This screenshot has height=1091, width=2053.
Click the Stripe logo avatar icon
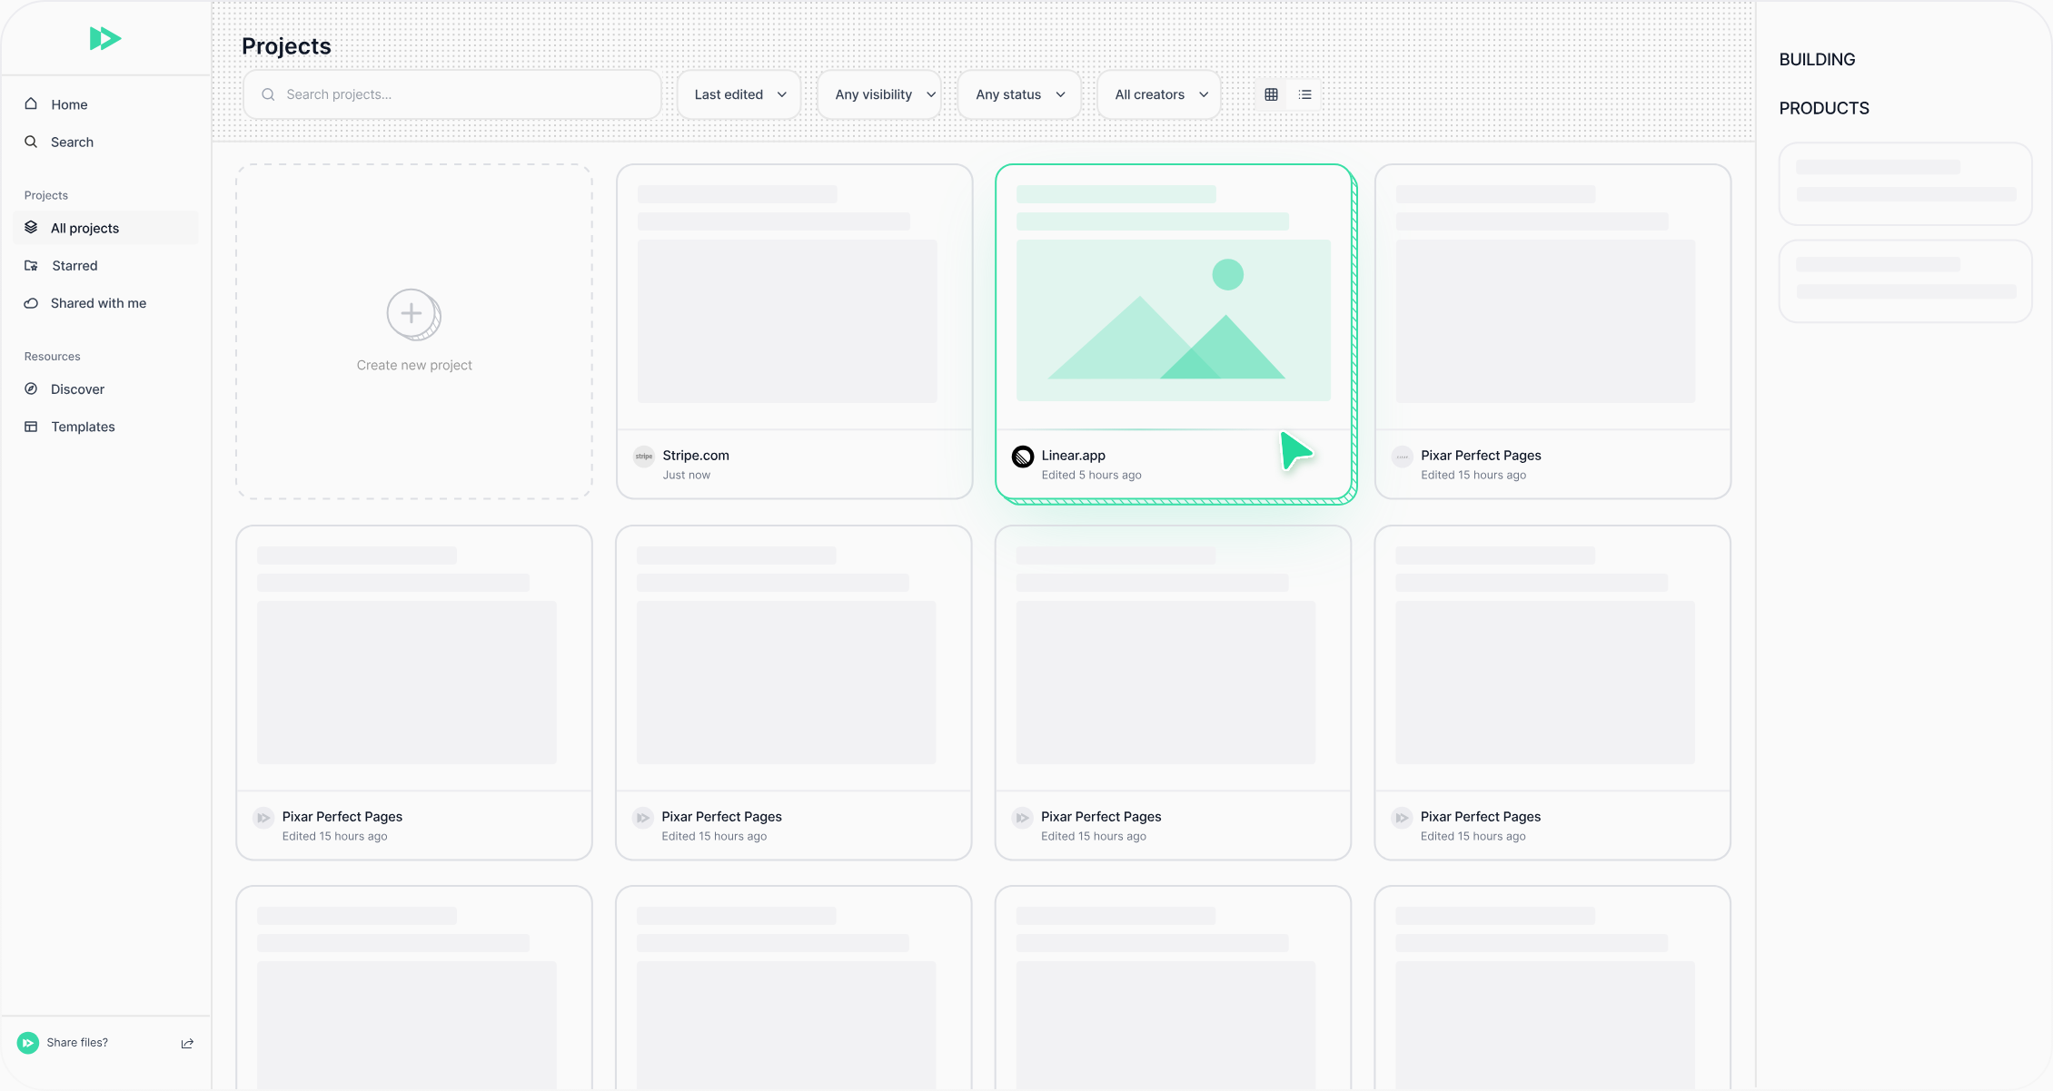tap(644, 456)
